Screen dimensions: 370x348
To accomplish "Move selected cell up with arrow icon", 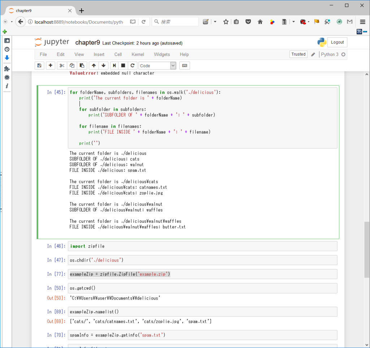I will point(93,65).
